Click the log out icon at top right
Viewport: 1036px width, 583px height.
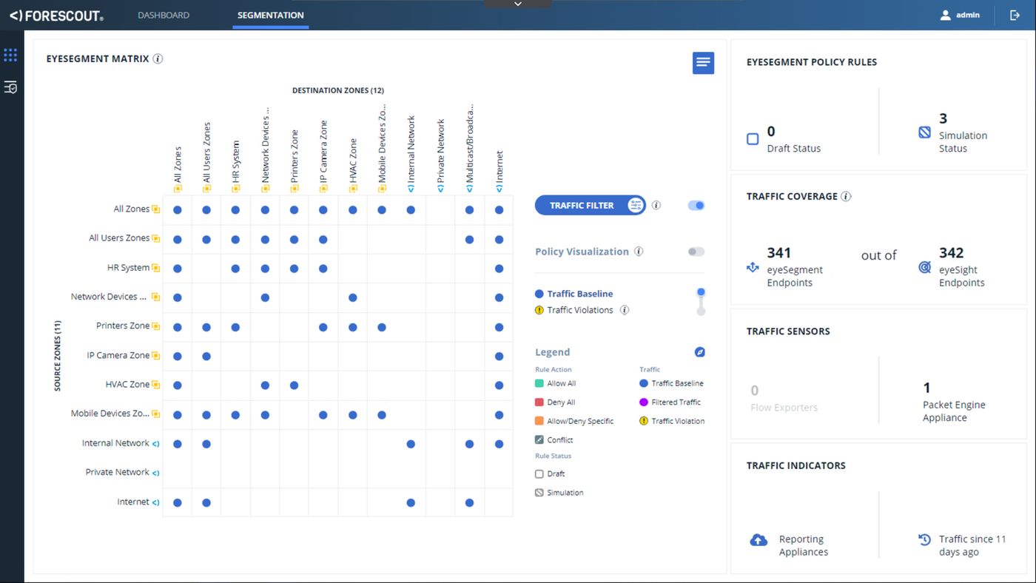(x=1015, y=14)
